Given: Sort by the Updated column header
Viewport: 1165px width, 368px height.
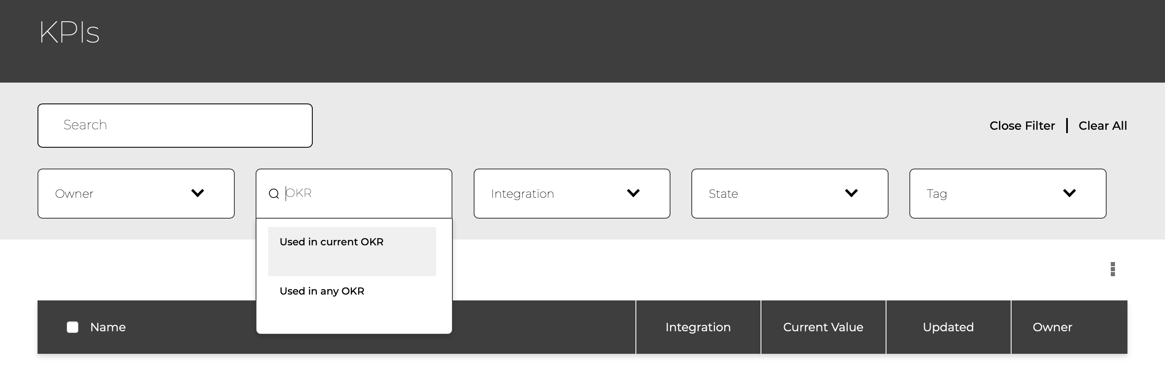Looking at the screenshot, I should tap(948, 327).
